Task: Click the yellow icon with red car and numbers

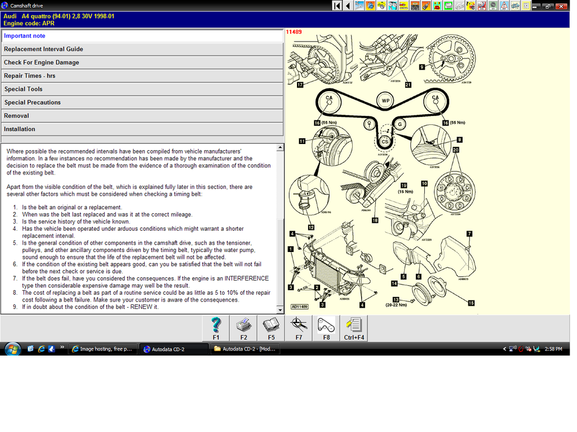Action: tap(437, 6)
